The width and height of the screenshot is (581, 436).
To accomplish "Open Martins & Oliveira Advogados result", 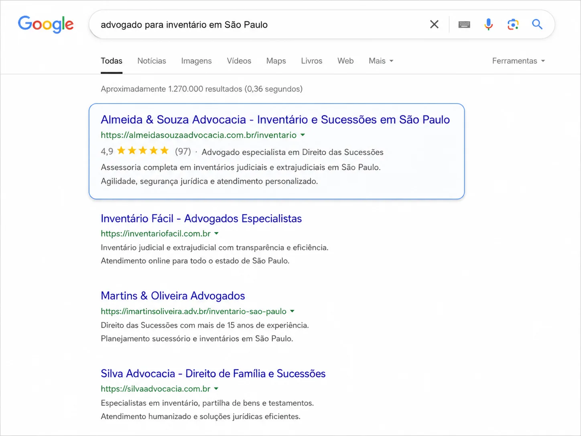I will pyautogui.click(x=173, y=296).
